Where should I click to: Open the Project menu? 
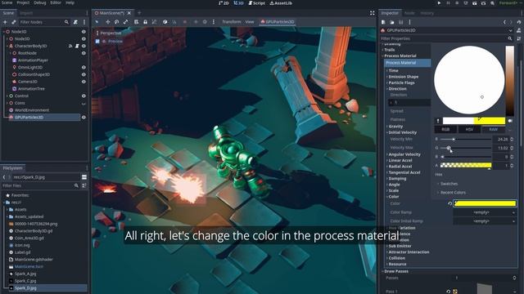pyautogui.click(x=23, y=2)
